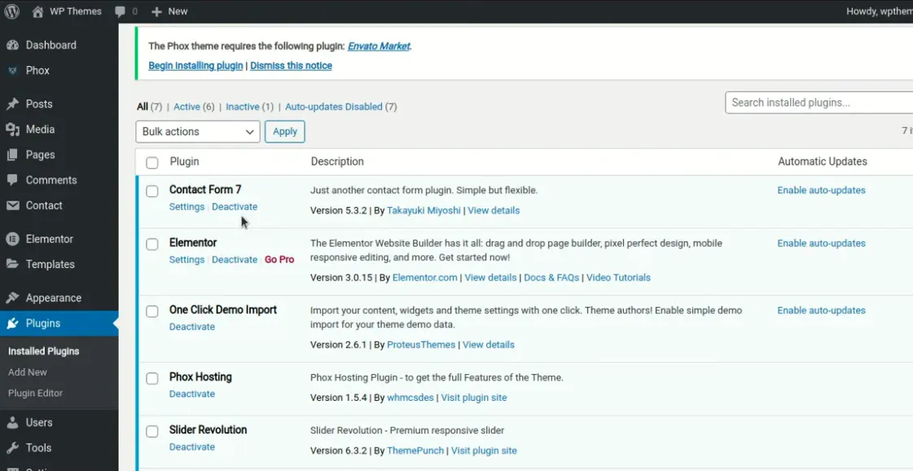
Task: Tick the Elementor plugin checkbox
Action: [152, 244]
